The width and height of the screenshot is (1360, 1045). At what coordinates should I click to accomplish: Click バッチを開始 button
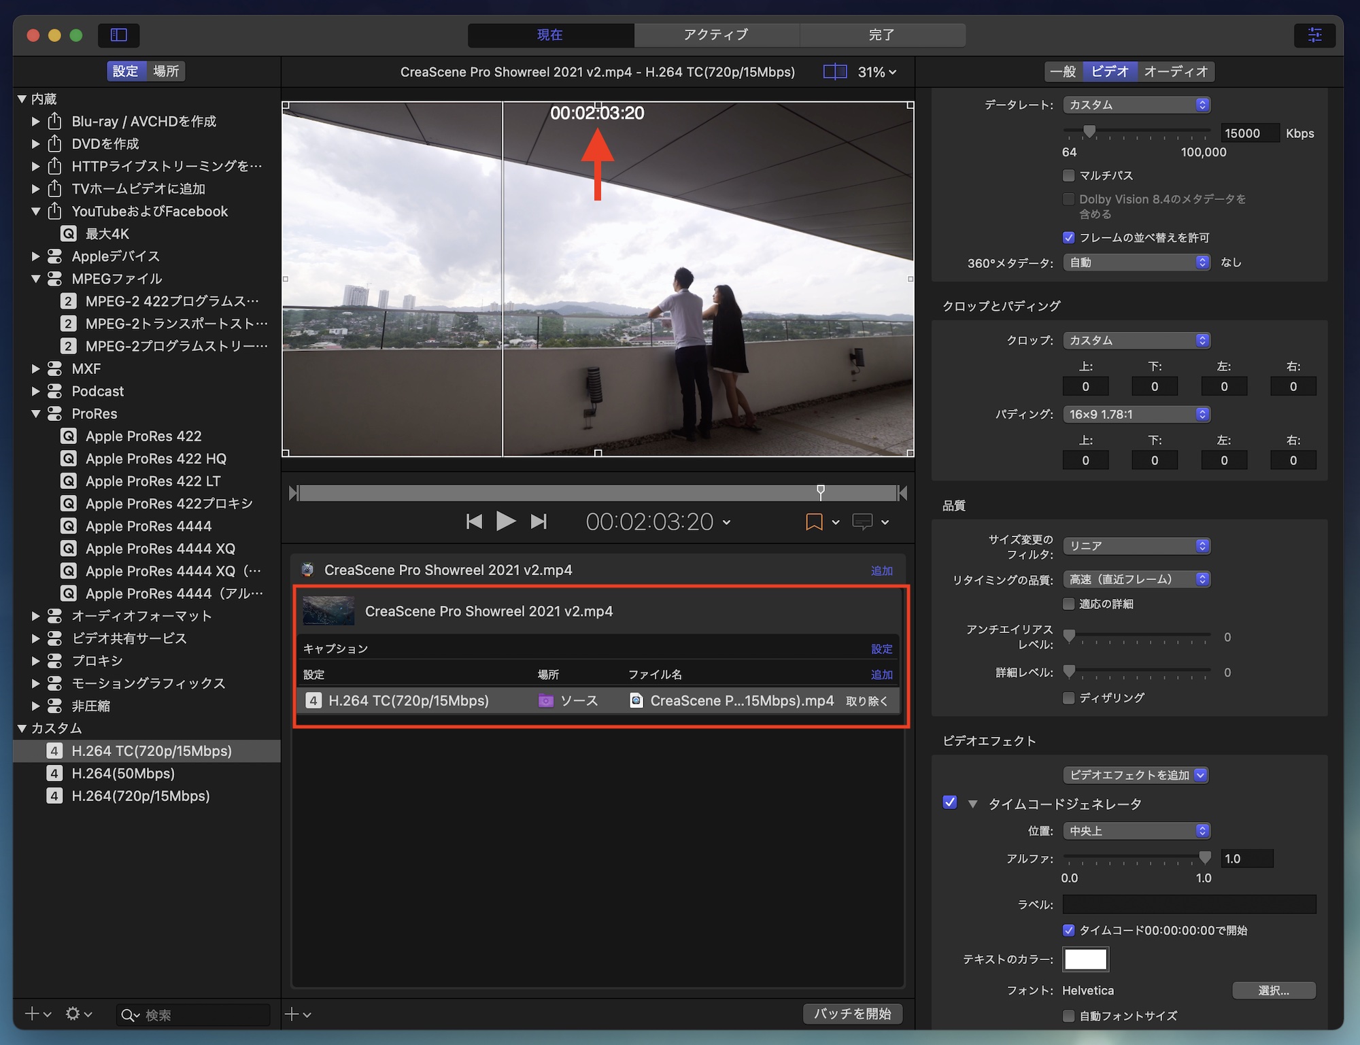point(852,1013)
